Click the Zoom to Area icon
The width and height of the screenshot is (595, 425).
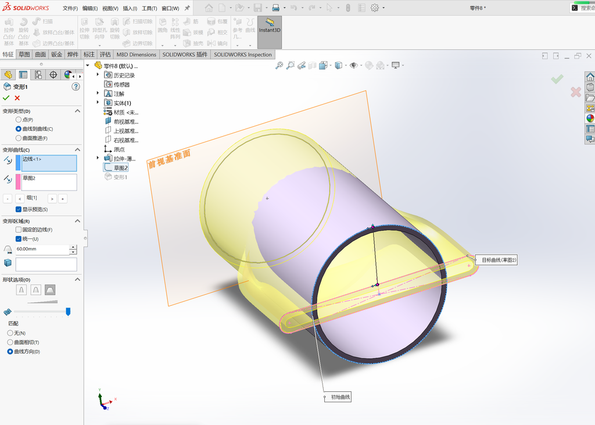pos(291,65)
